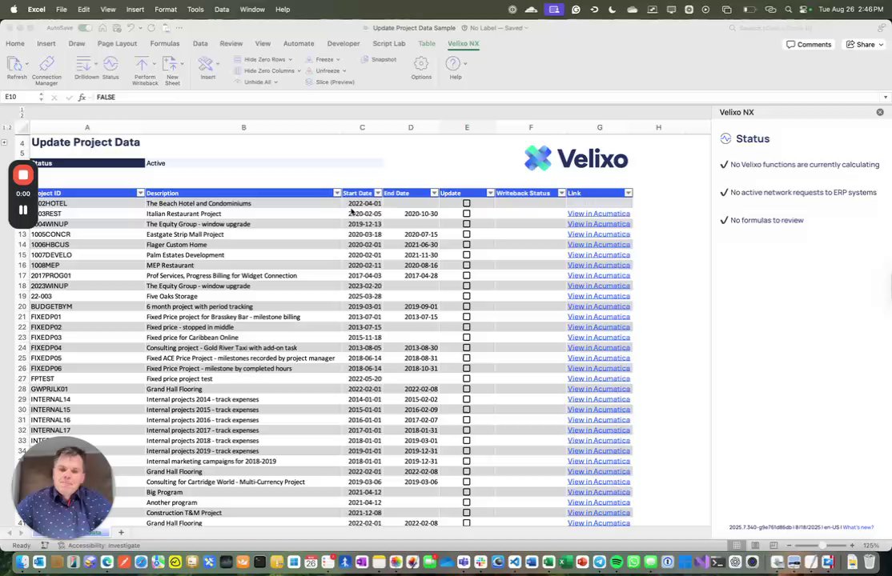Check Update box for Five Oaks Storage
892x576 pixels.
pos(467,296)
